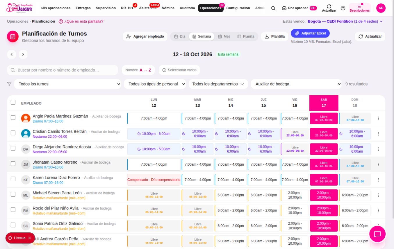394x249 pixels.
Task: Click the El Empleado Juan logo
Action: point(20,8)
